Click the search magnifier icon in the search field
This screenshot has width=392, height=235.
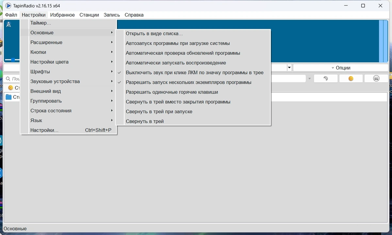(x=8, y=79)
